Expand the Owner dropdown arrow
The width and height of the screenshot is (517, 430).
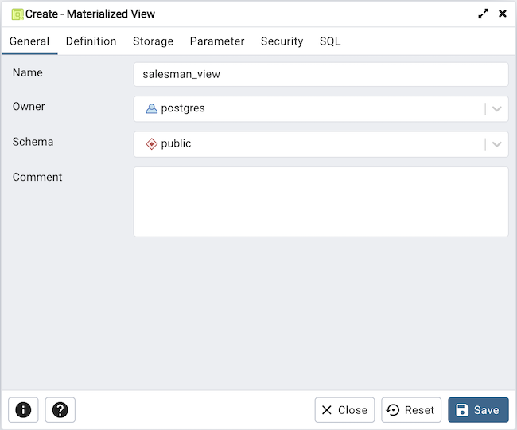tap(497, 109)
